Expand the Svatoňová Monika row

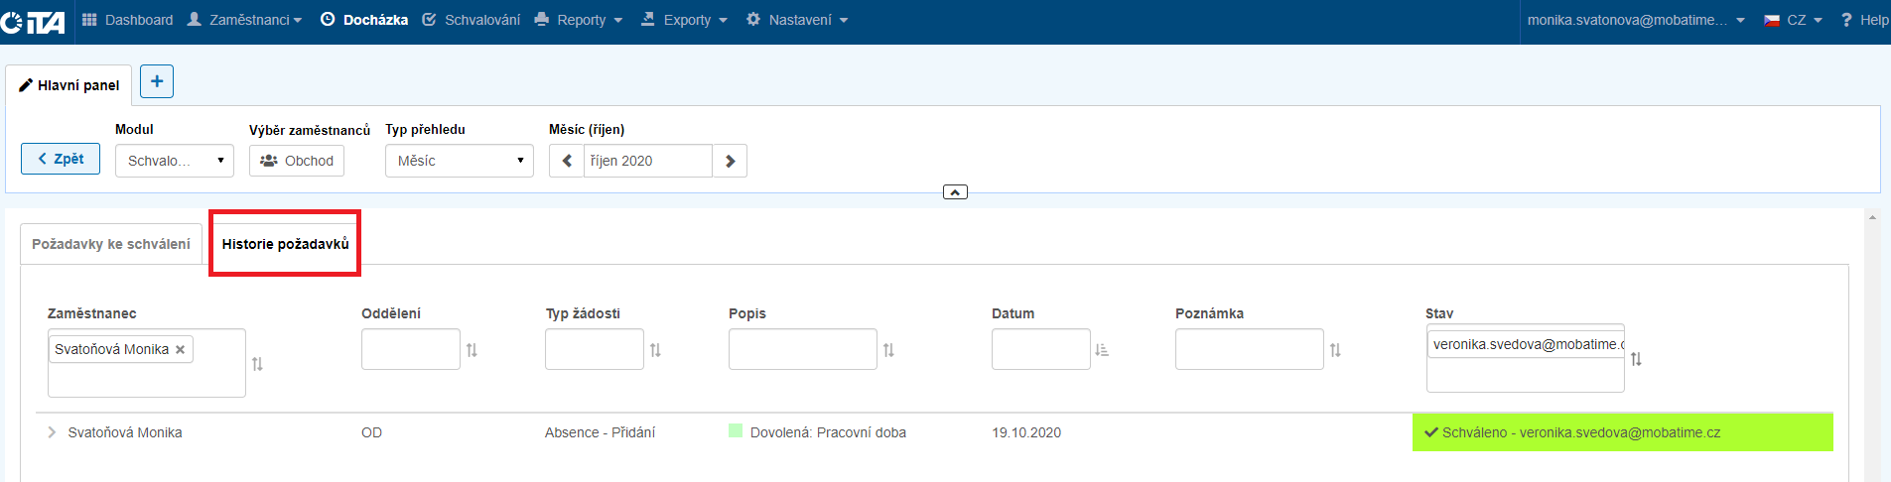[x=52, y=432]
